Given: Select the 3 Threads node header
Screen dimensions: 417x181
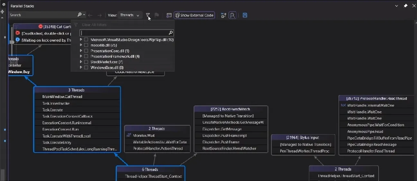Looking at the screenshot, I should click(77, 90).
